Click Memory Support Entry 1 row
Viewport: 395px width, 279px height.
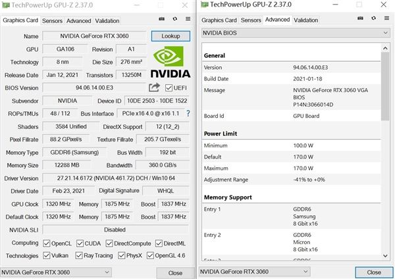point(292,216)
